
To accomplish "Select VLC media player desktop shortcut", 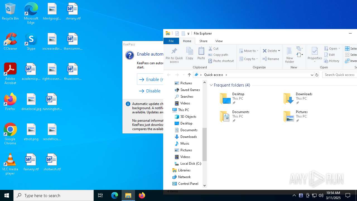I will point(10,164).
